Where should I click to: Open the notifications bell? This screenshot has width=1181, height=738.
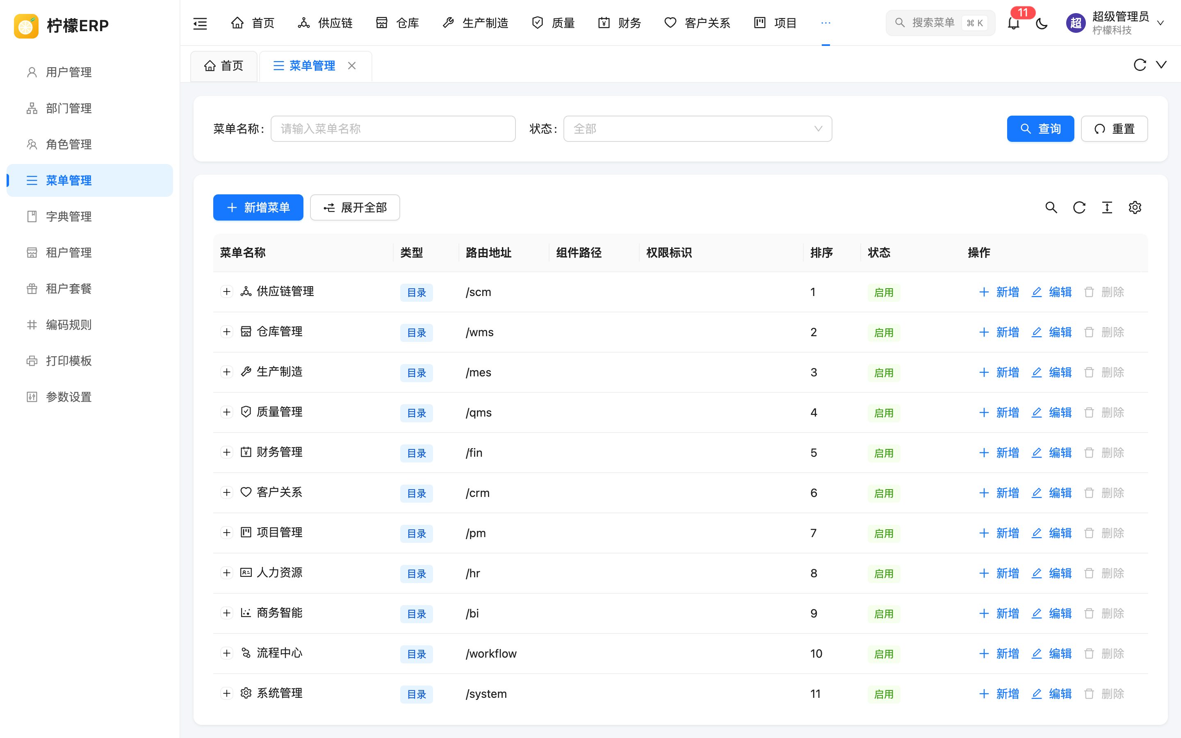(1014, 23)
